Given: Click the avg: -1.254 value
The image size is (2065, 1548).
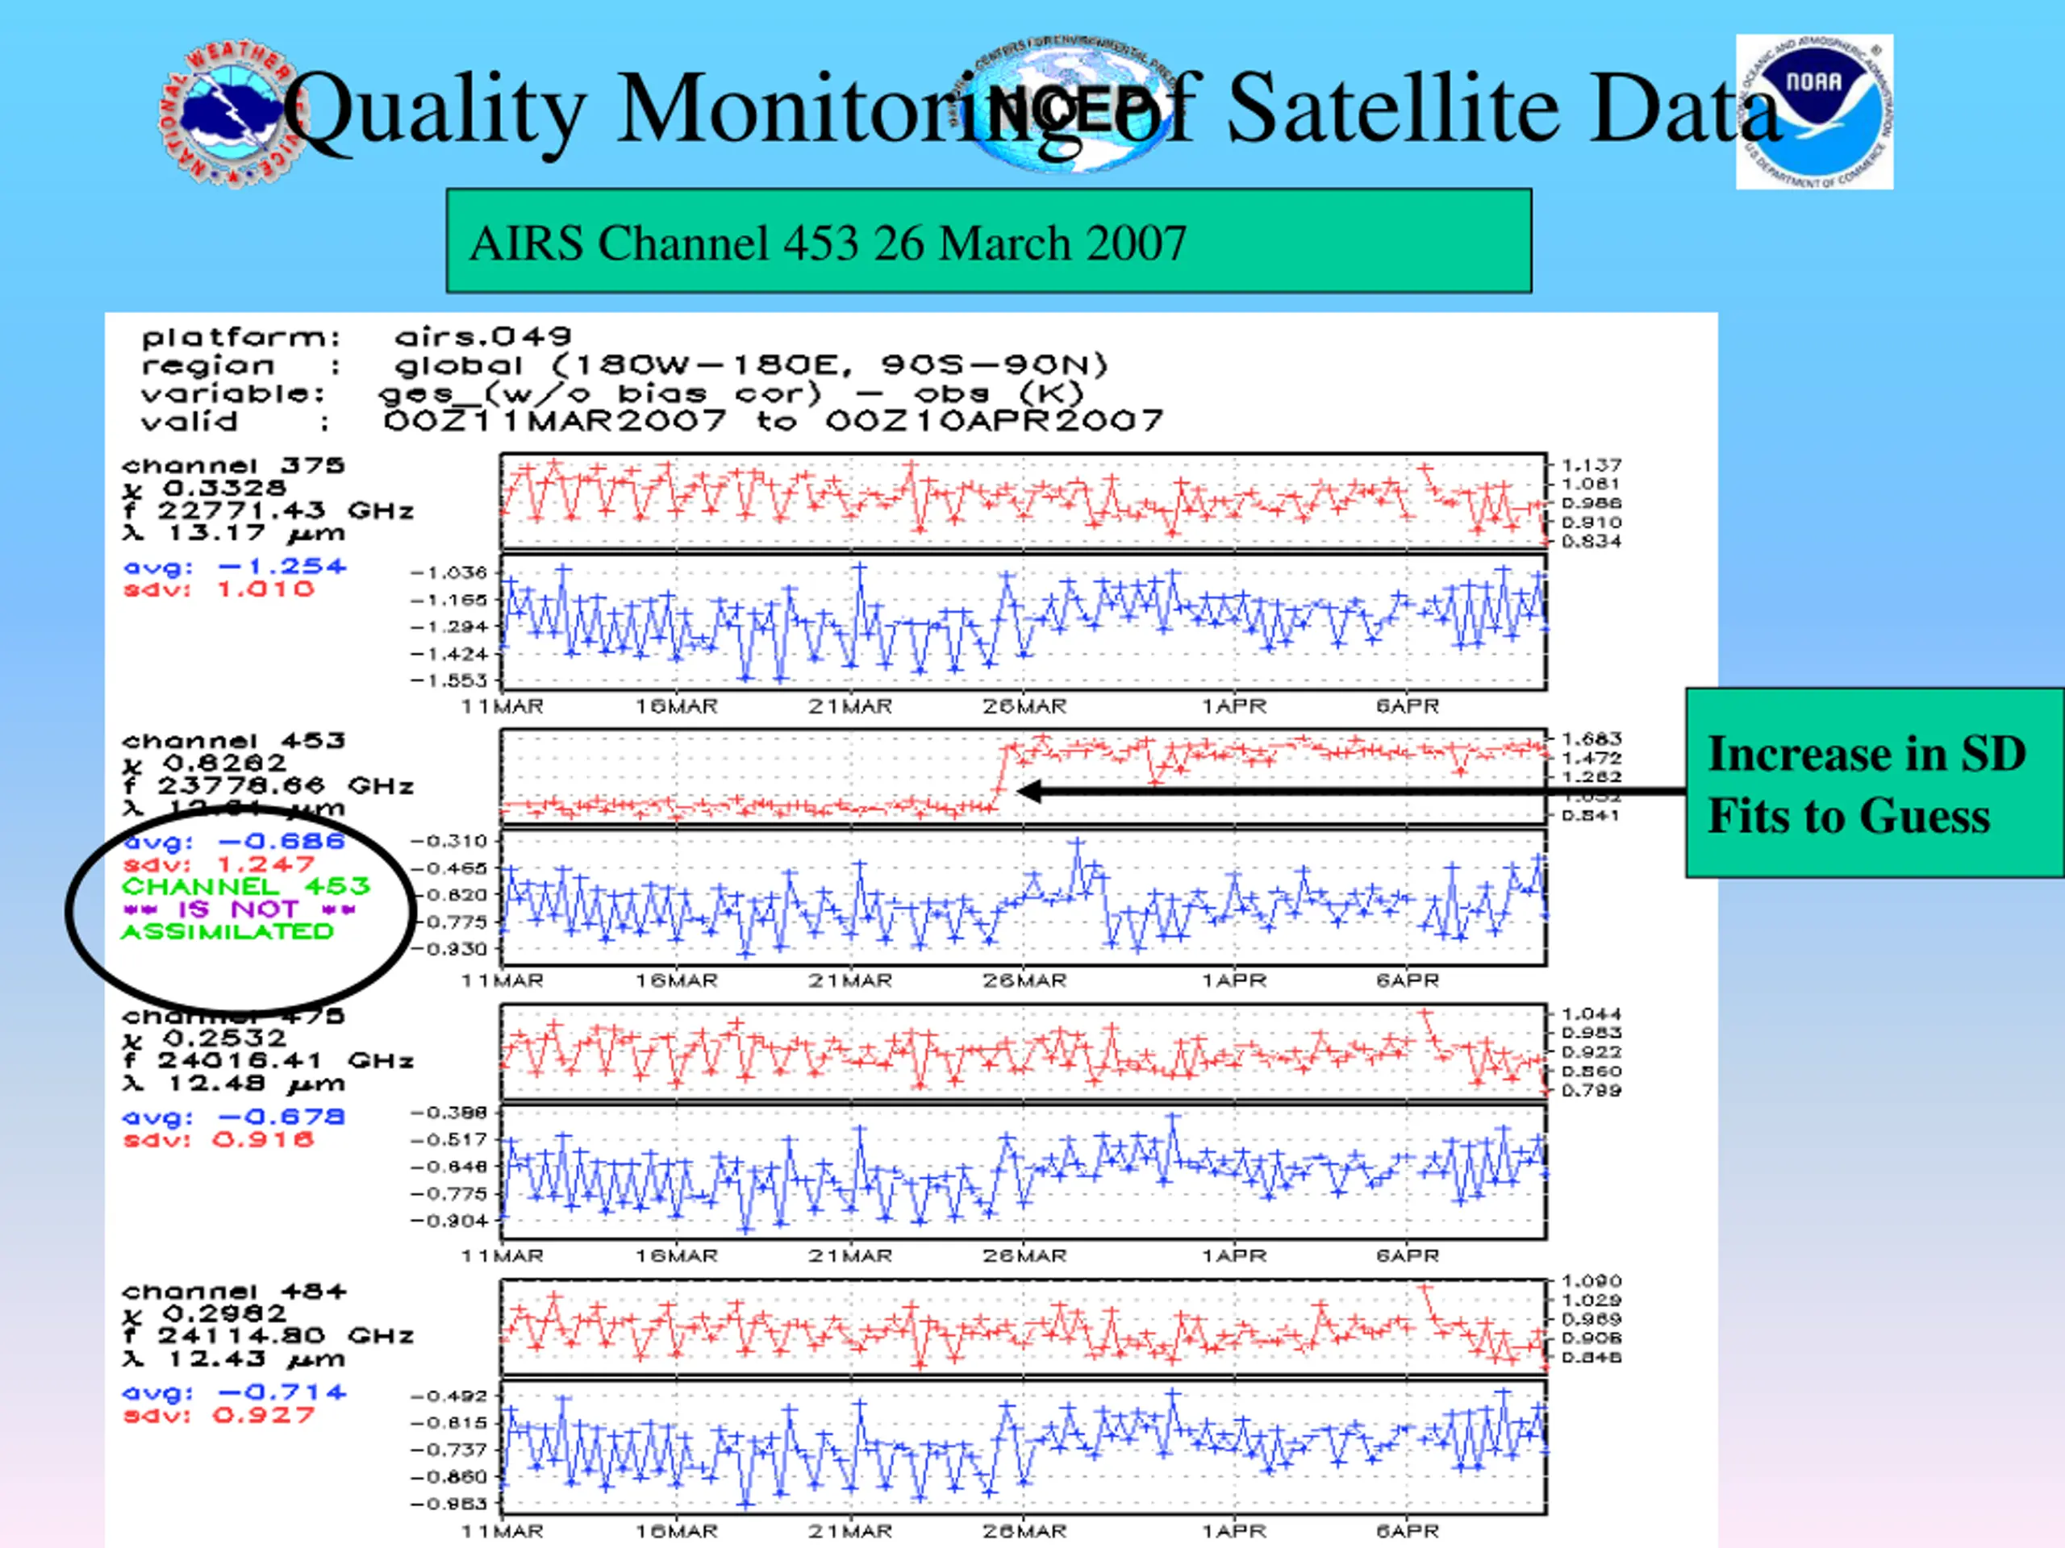Looking at the screenshot, I should [234, 566].
